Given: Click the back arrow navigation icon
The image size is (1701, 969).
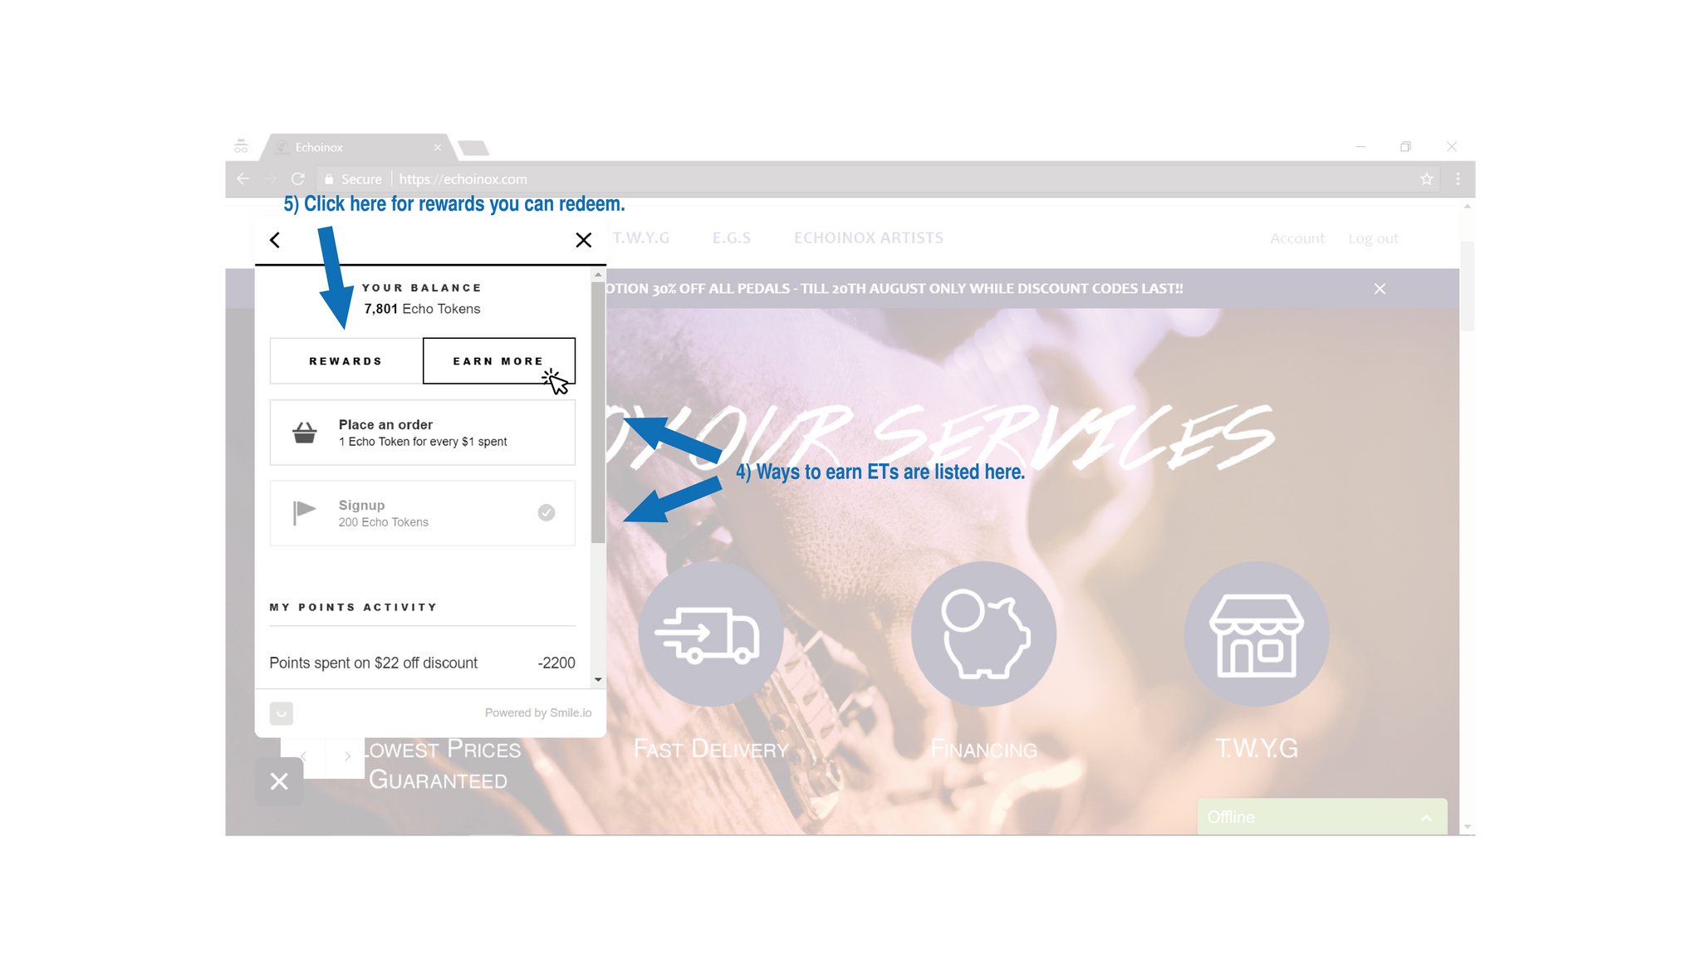Looking at the screenshot, I should pos(276,239).
